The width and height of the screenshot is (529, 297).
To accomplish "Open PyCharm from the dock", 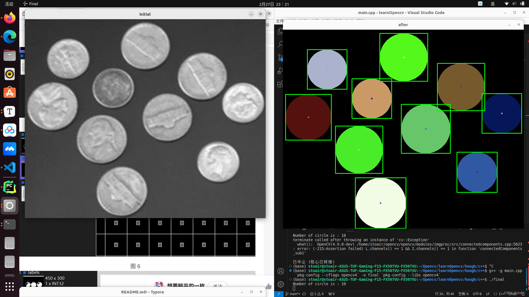I will [x=10, y=187].
